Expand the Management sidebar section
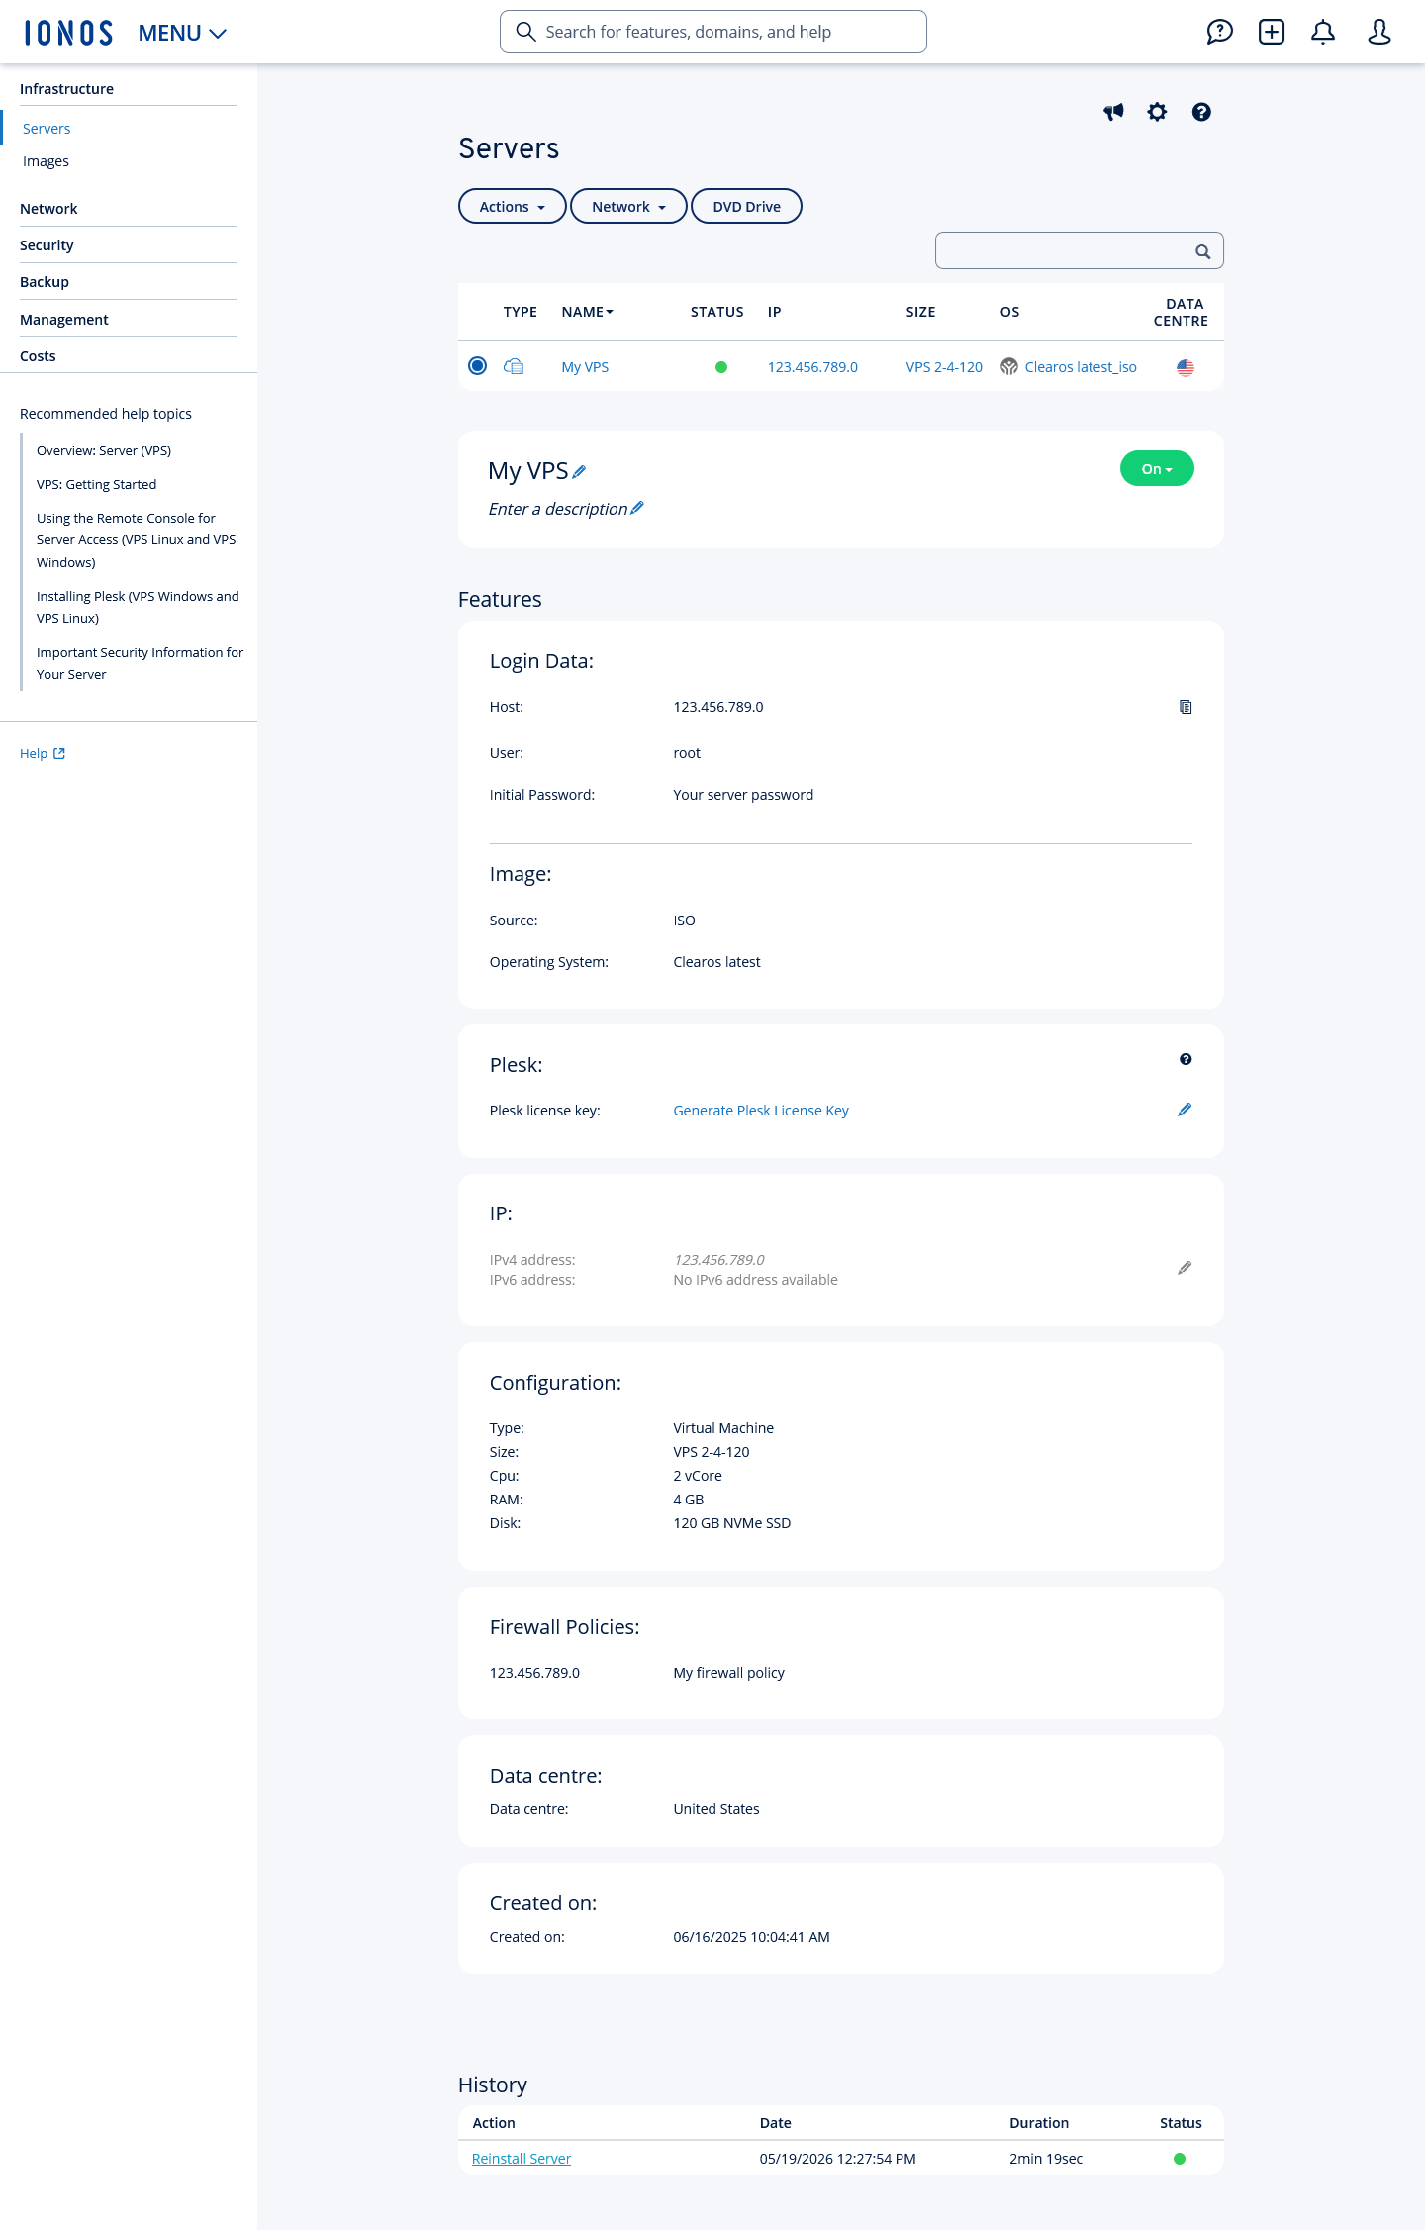Screen dimensions: 1425x2230 click(x=64, y=320)
